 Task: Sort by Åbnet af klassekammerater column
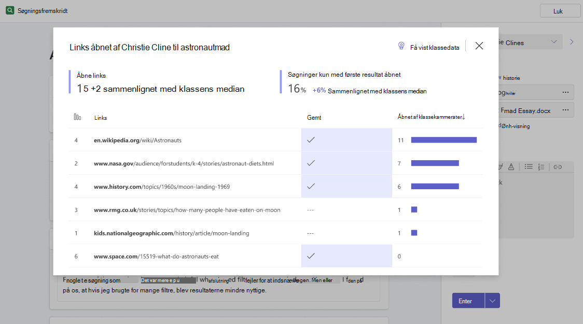[x=432, y=117]
